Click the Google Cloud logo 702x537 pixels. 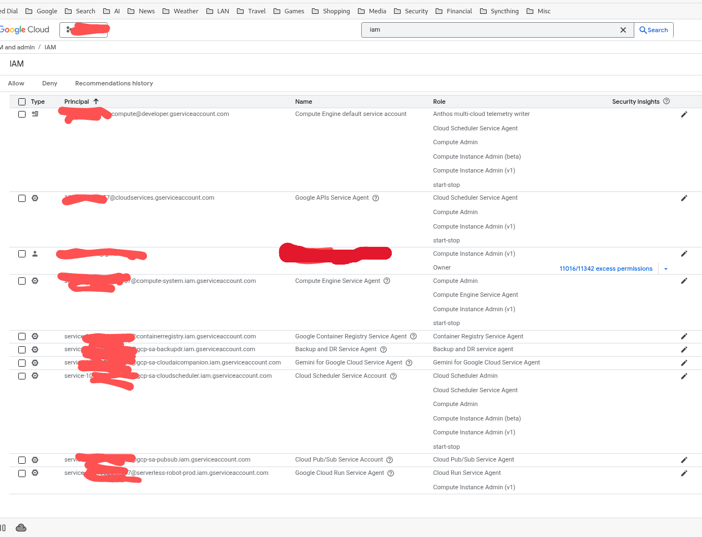(x=24, y=30)
